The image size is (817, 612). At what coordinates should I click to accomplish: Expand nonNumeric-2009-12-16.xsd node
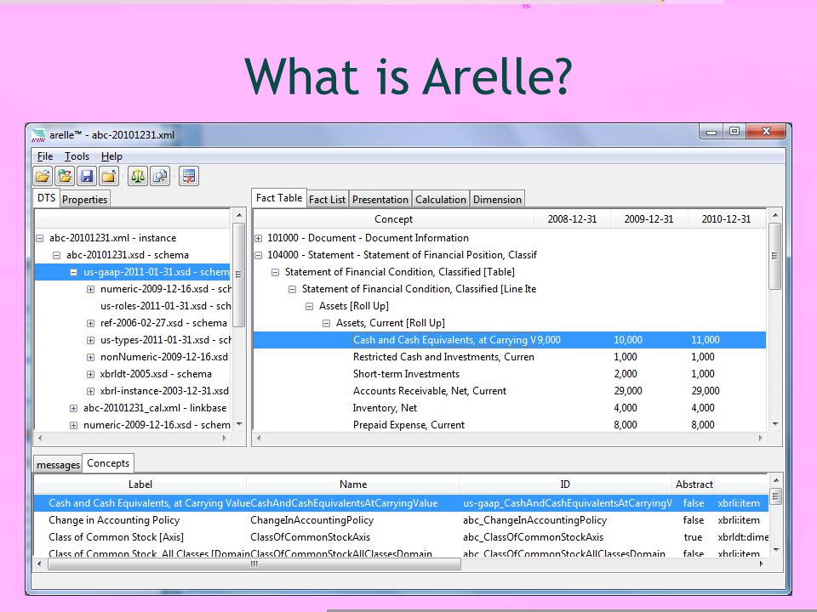coord(91,358)
